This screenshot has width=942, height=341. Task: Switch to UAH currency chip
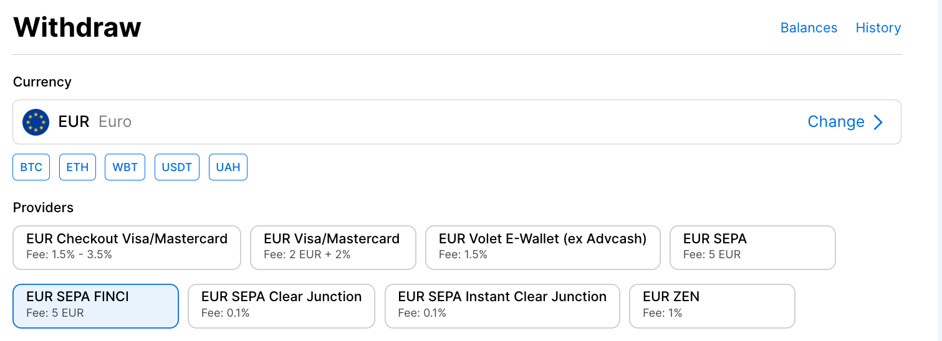tap(228, 167)
